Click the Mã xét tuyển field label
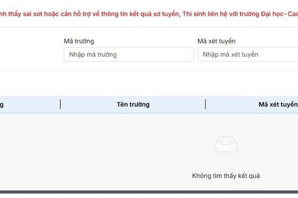298x198 pixels. coord(216,41)
